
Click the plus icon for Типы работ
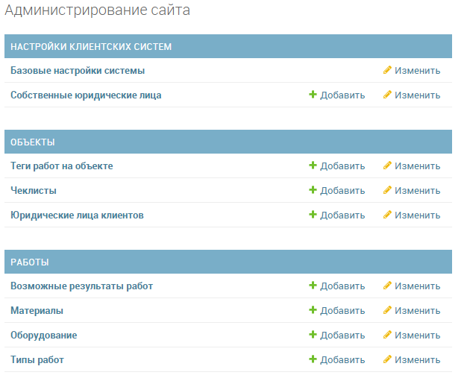coord(313,360)
